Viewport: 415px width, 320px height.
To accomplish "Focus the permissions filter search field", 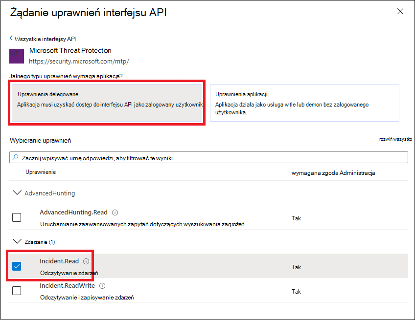I will (210, 158).
